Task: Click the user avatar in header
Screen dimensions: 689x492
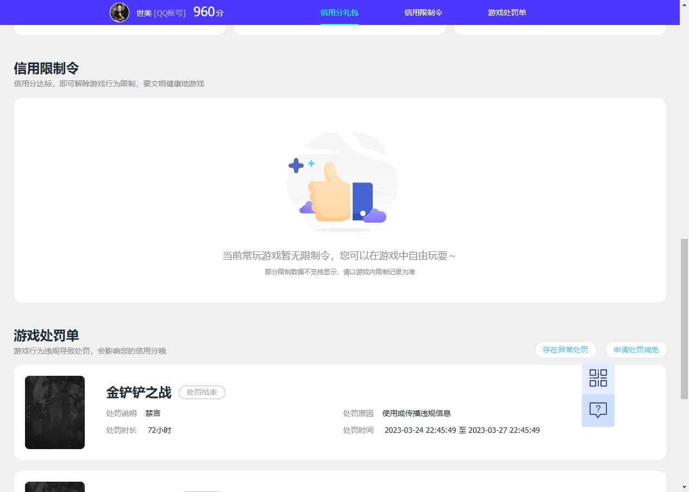Action: 120,12
